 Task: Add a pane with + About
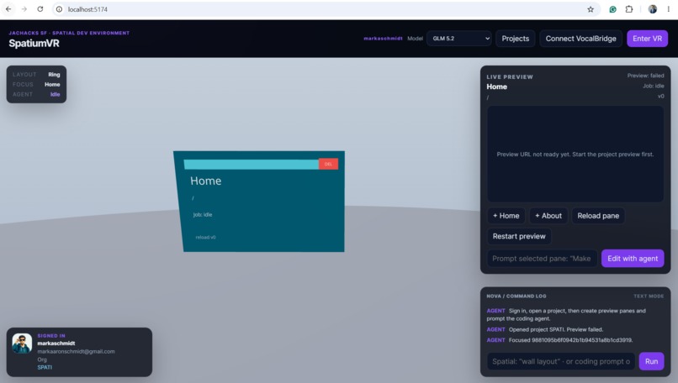point(548,216)
